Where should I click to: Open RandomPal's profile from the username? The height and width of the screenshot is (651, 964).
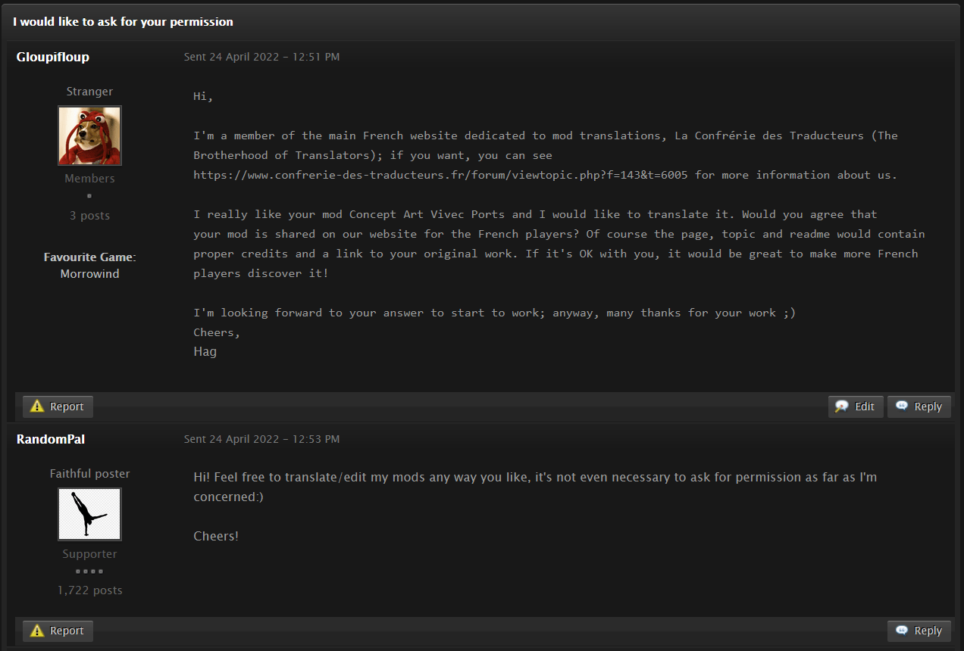[x=51, y=439]
